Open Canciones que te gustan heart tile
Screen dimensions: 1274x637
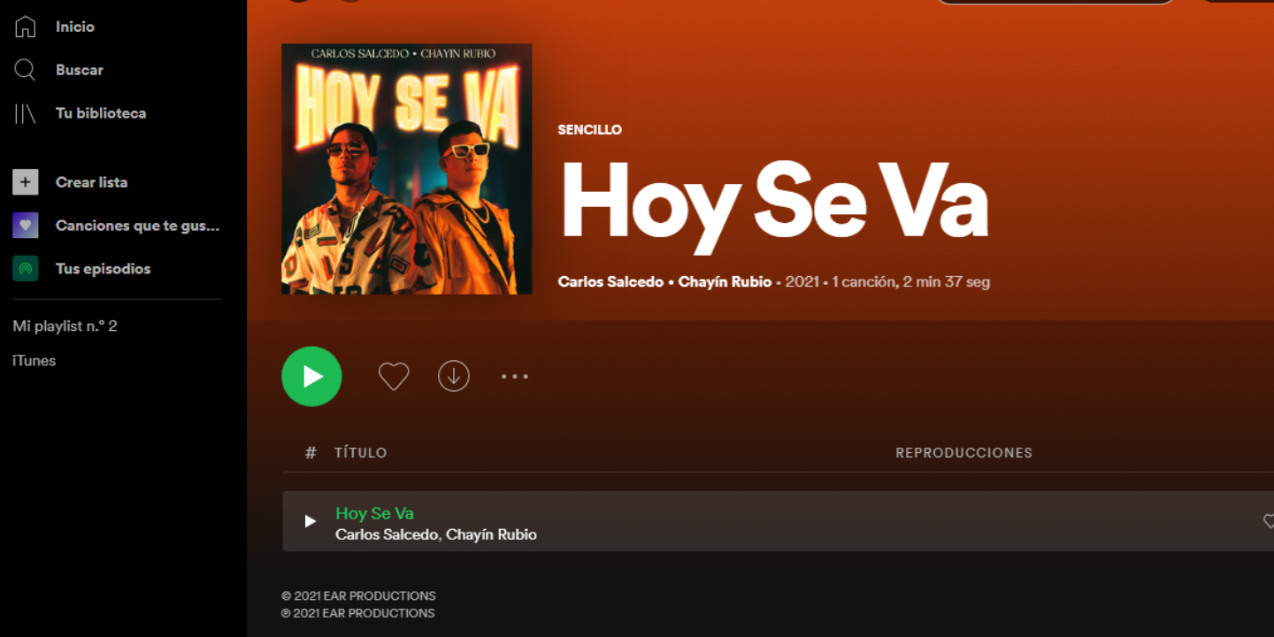(25, 226)
